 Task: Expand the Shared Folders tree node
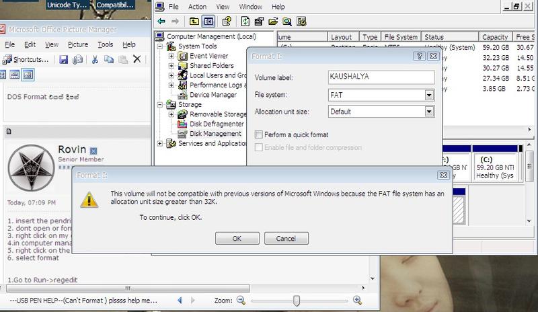[x=171, y=65]
